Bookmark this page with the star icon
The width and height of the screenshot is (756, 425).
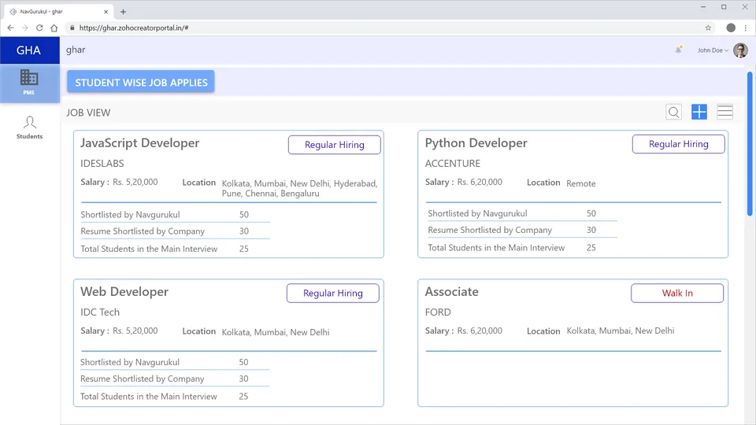pos(708,28)
